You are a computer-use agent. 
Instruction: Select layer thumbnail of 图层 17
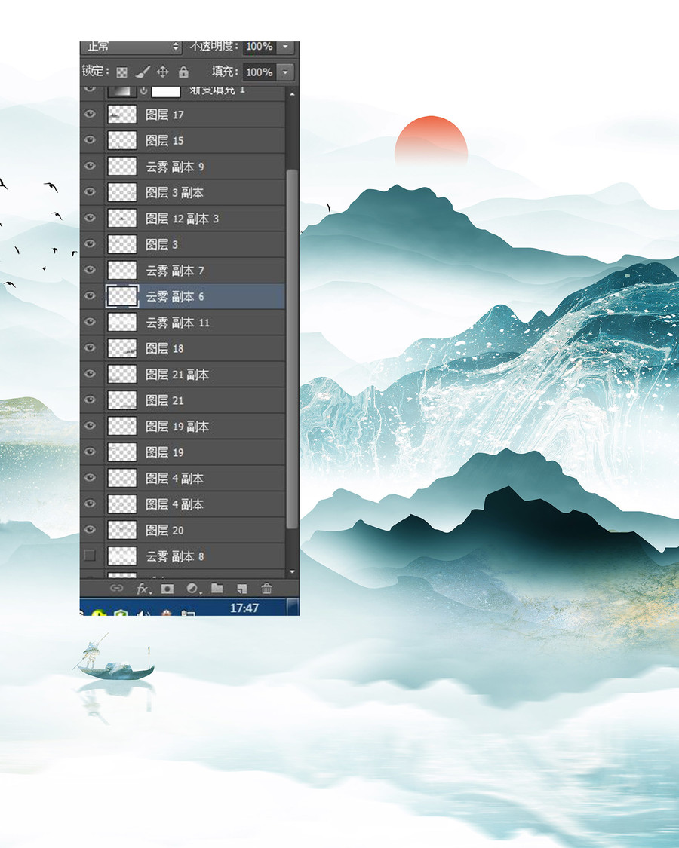[121, 115]
